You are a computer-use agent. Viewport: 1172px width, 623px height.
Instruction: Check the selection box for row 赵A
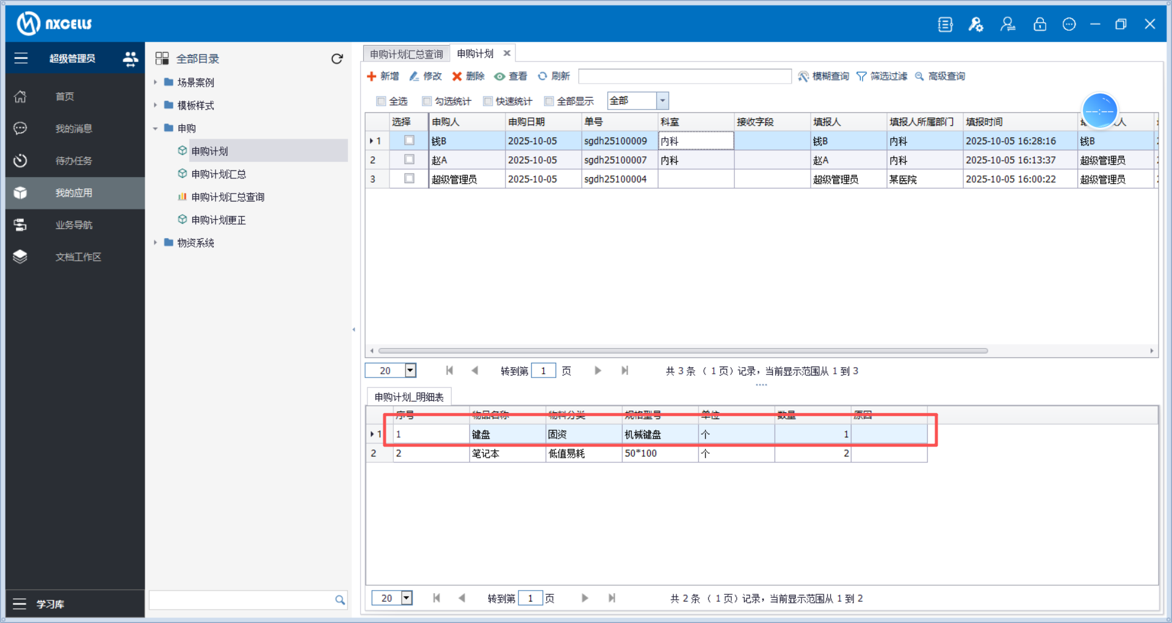409,159
